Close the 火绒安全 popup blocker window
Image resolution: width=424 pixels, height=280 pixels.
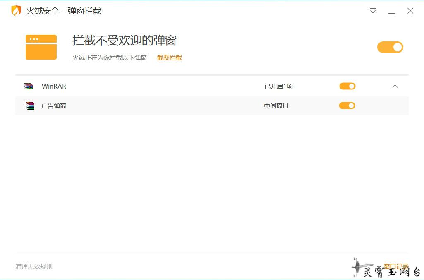410,11
